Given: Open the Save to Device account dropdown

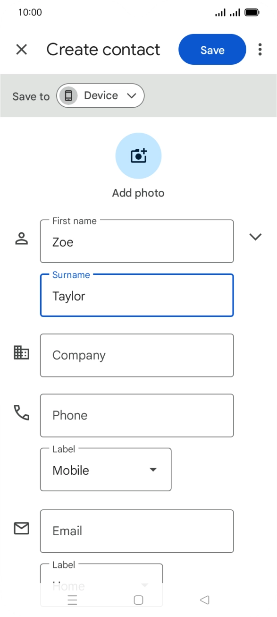Looking at the screenshot, I should (x=100, y=96).
